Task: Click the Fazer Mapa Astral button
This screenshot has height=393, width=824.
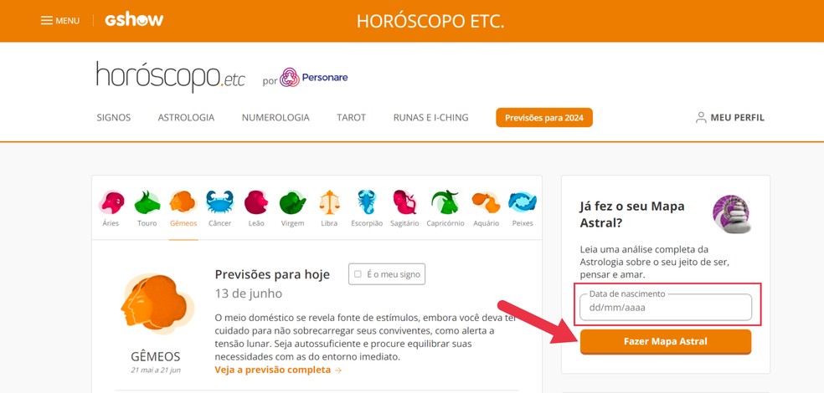Action: 665,342
